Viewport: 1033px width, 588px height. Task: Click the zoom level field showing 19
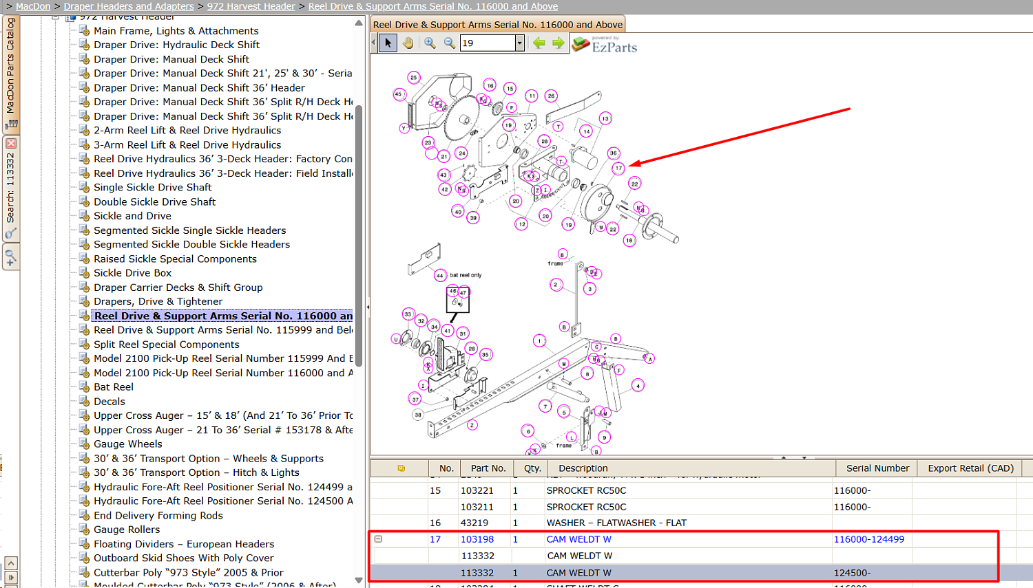point(488,43)
